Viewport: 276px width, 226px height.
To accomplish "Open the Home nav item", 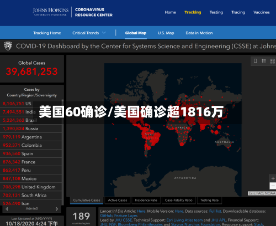I will 170,12.
